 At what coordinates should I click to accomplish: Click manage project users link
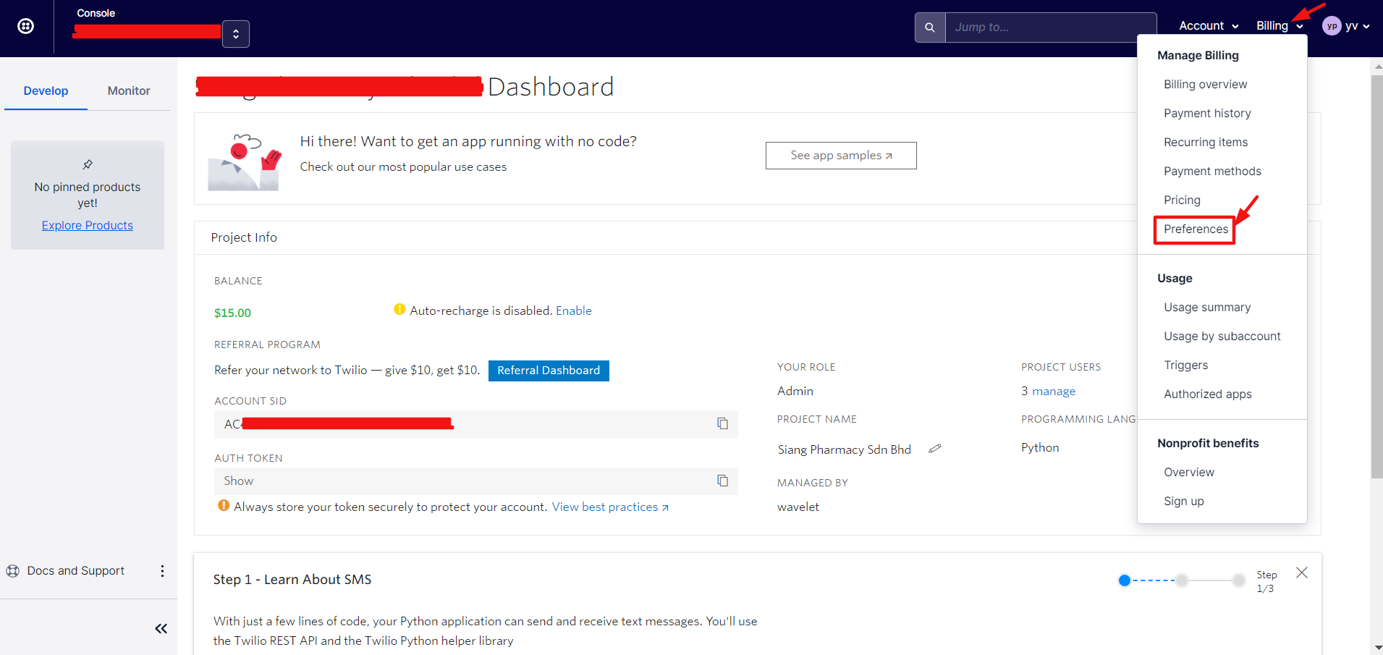[1054, 392]
